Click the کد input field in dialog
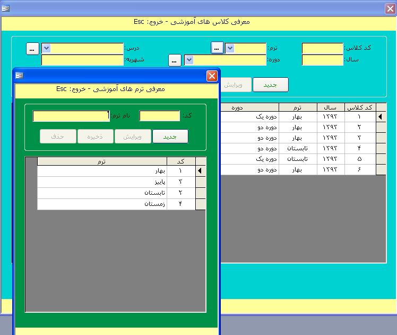The height and width of the screenshot is (335, 397). [x=160, y=116]
